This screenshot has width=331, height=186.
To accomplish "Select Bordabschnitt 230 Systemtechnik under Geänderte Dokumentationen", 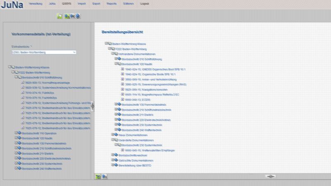I will click(142, 145).
